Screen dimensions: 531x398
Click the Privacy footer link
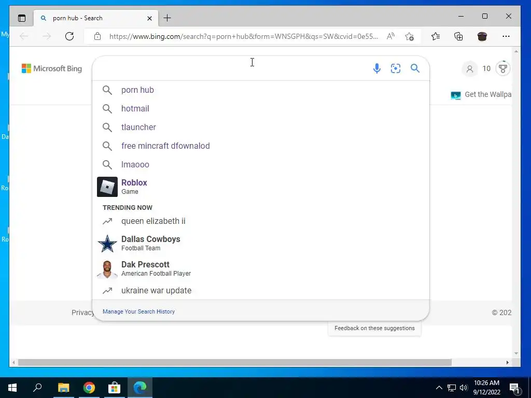click(x=82, y=312)
